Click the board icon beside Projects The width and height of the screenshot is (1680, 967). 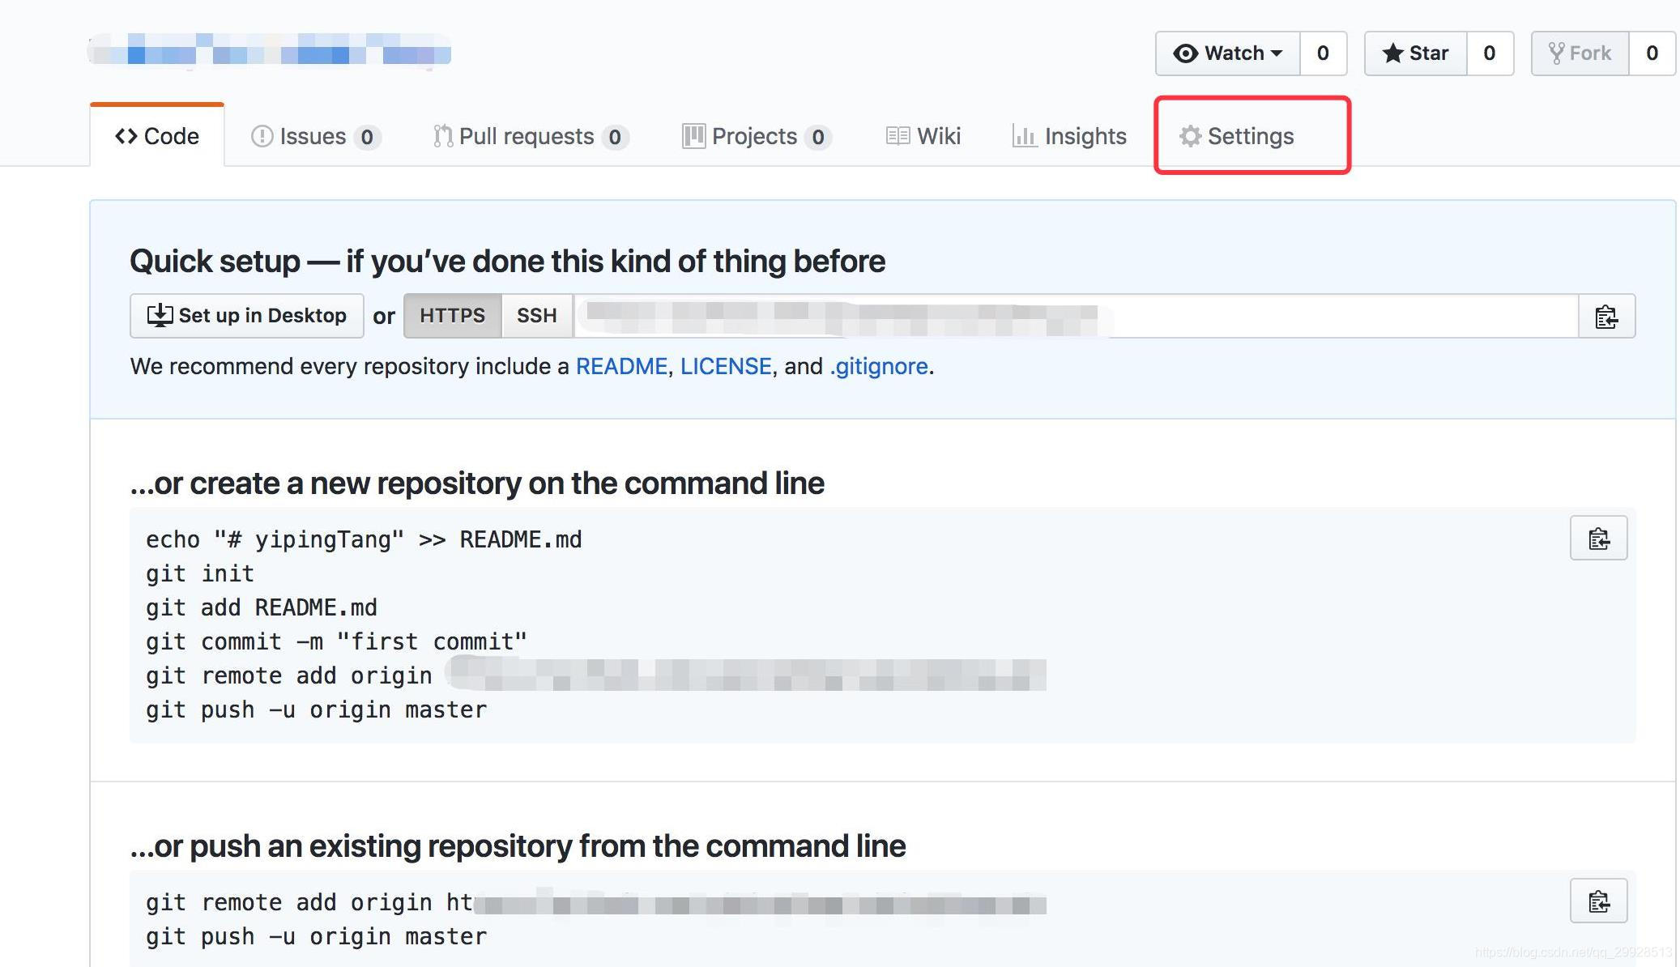693,136
